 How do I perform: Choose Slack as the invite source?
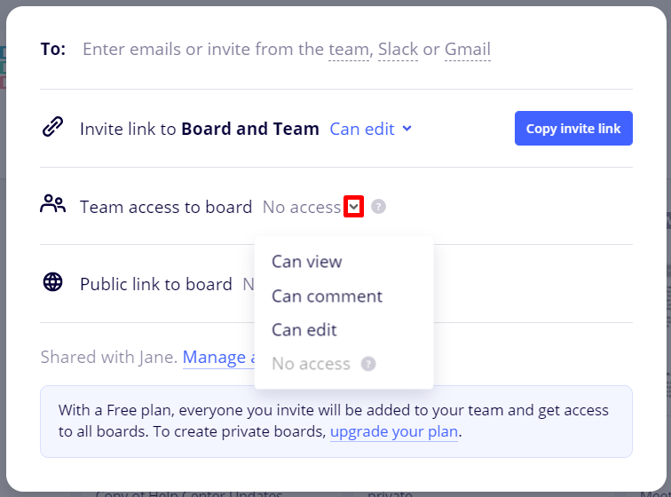pos(398,50)
